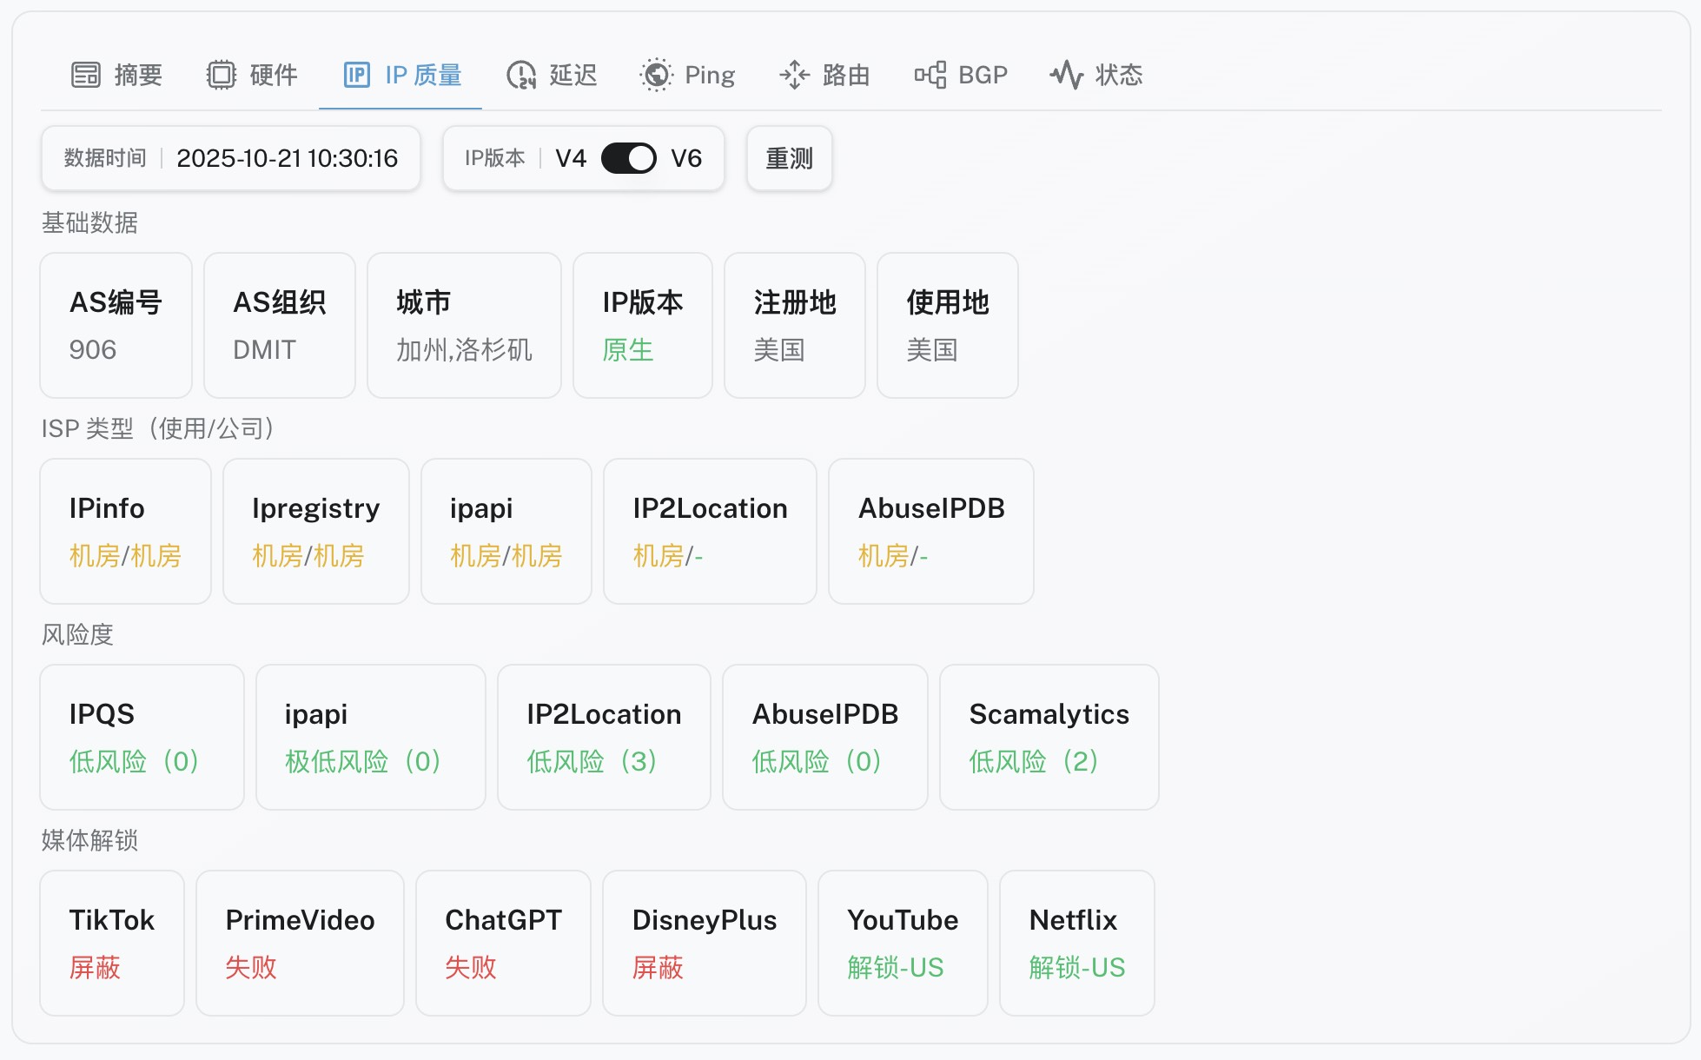1701x1060 pixels.
Task: Click the IPinfo ISP type card
Action: point(125,531)
